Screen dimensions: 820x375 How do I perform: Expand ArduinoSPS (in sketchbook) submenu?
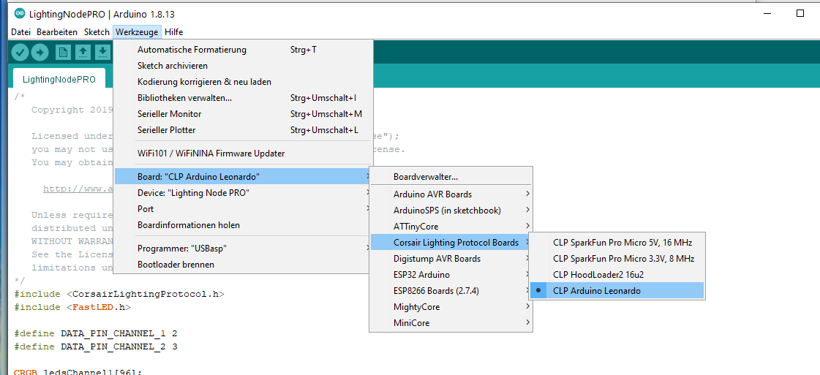451,211
